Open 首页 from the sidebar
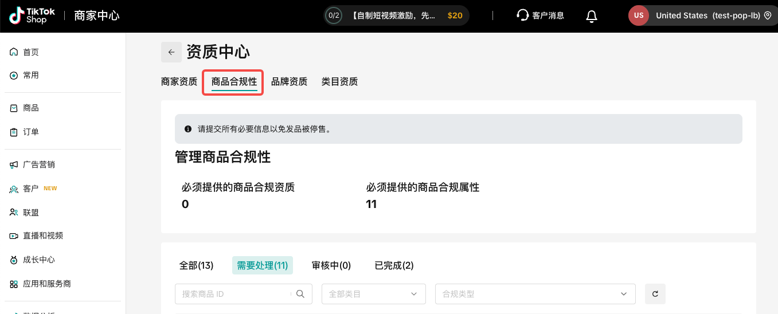Image resolution: width=778 pixels, height=314 pixels. [x=31, y=52]
